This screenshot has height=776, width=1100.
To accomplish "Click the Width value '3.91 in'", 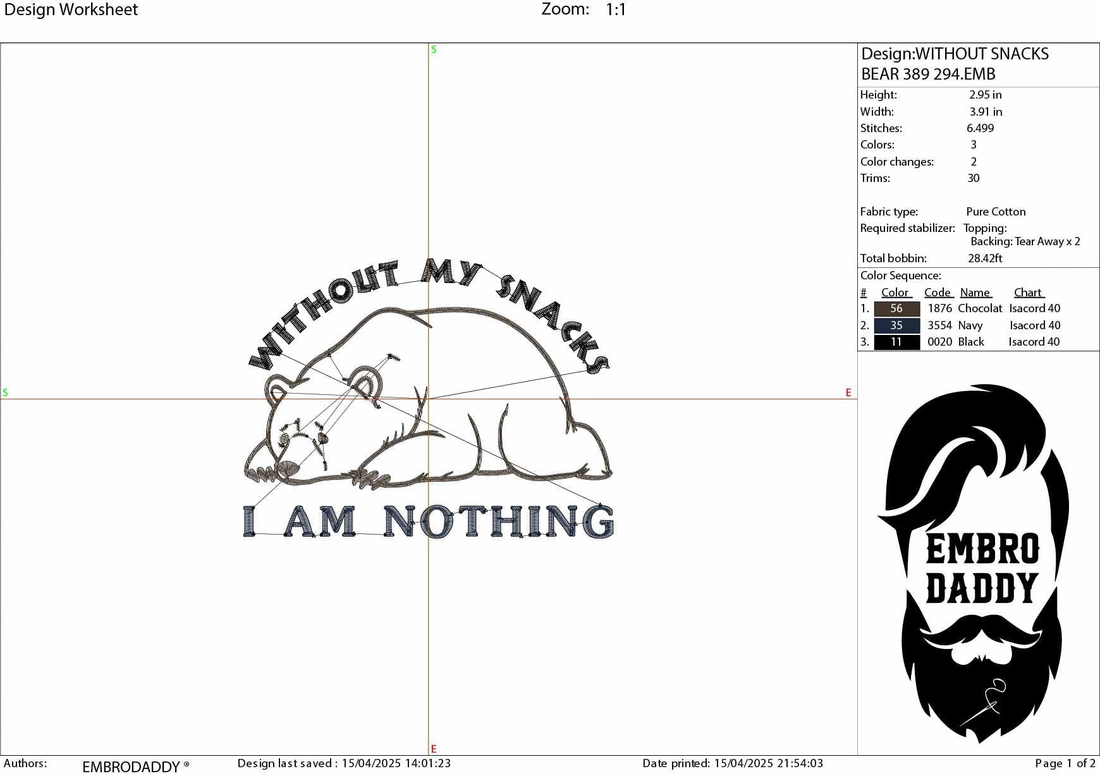I will point(986,112).
